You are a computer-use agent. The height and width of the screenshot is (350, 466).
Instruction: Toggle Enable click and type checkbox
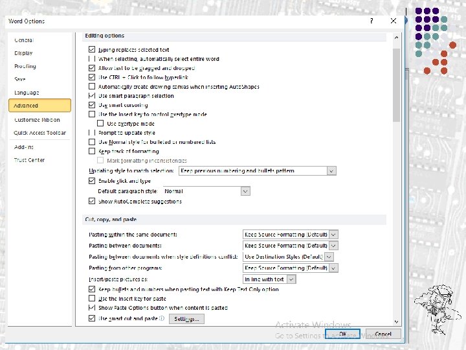[x=92, y=181]
